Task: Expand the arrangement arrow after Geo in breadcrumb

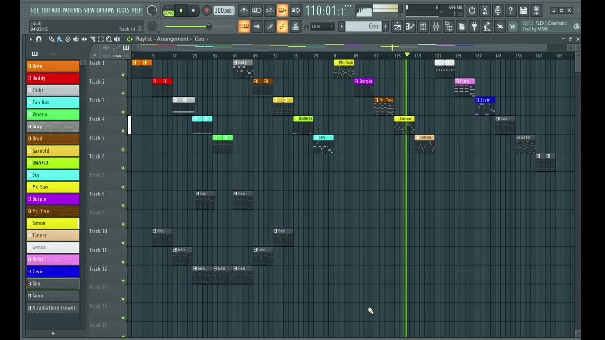Action: pyautogui.click(x=208, y=39)
